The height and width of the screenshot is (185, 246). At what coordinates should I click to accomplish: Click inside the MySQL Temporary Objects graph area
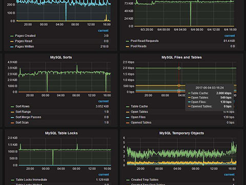point(182,152)
